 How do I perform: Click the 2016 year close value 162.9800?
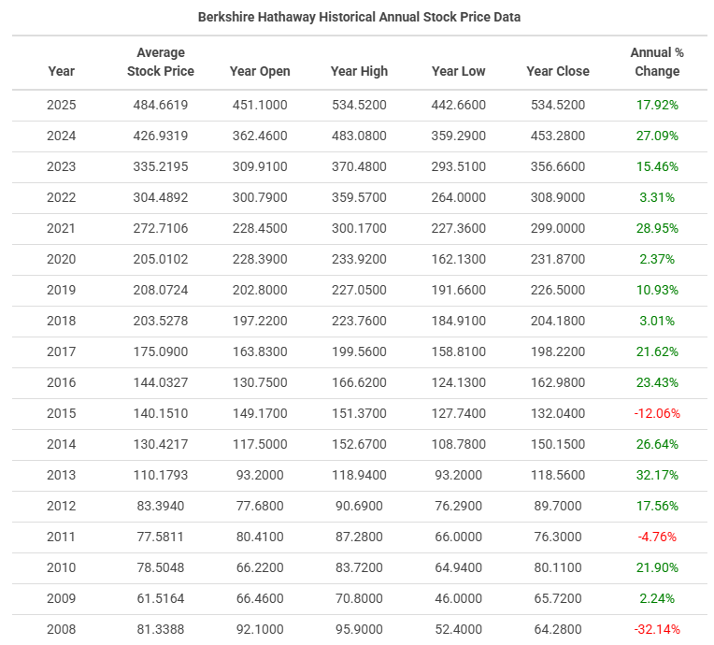558,382
